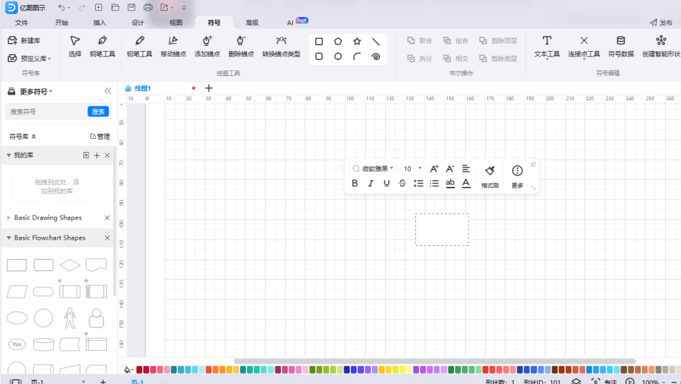The image size is (681, 384).
Task: Click the Search (搜索) button
Action: (98, 112)
